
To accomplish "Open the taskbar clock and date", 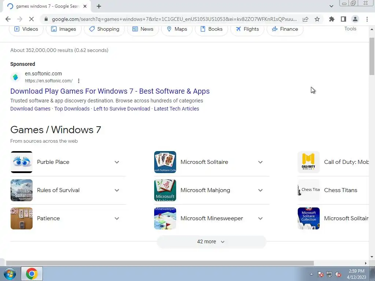I will [356, 274].
